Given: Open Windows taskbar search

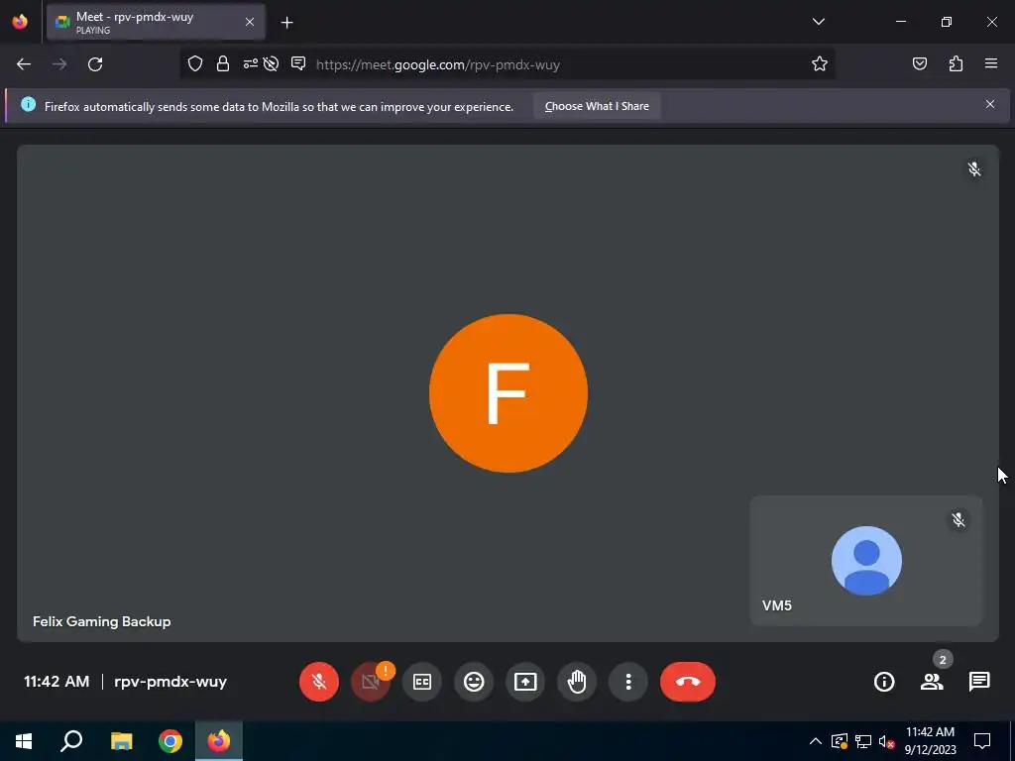Looking at the screenshot, I should [x=71, y=741].
